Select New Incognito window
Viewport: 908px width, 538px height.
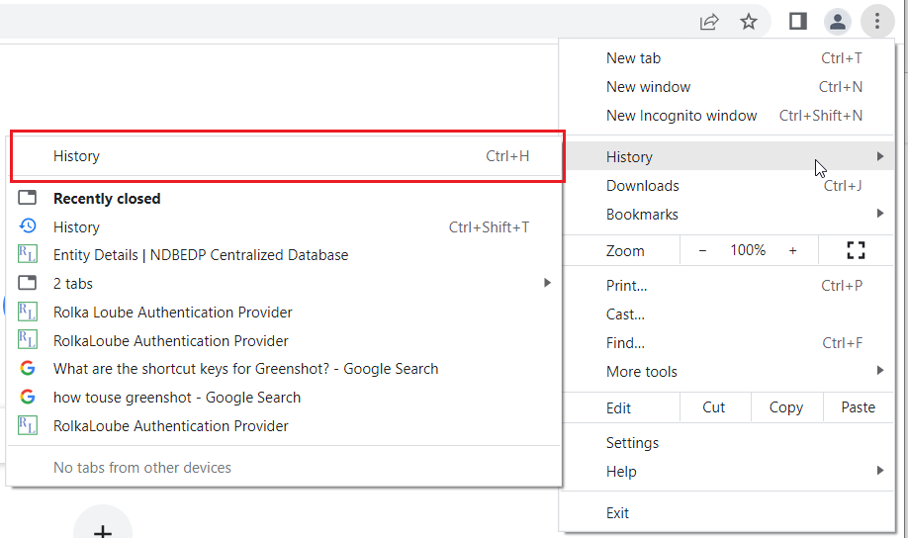click(x=681, y=116)
